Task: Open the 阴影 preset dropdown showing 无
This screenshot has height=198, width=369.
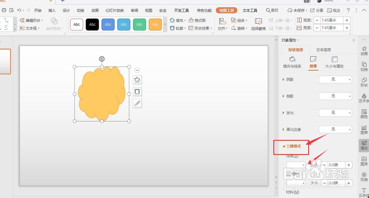Action: 335,79
